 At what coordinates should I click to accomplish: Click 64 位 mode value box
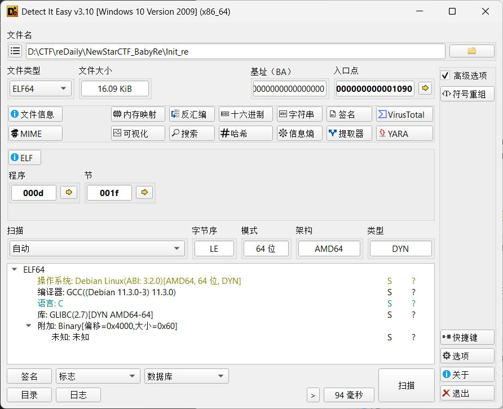266,248
